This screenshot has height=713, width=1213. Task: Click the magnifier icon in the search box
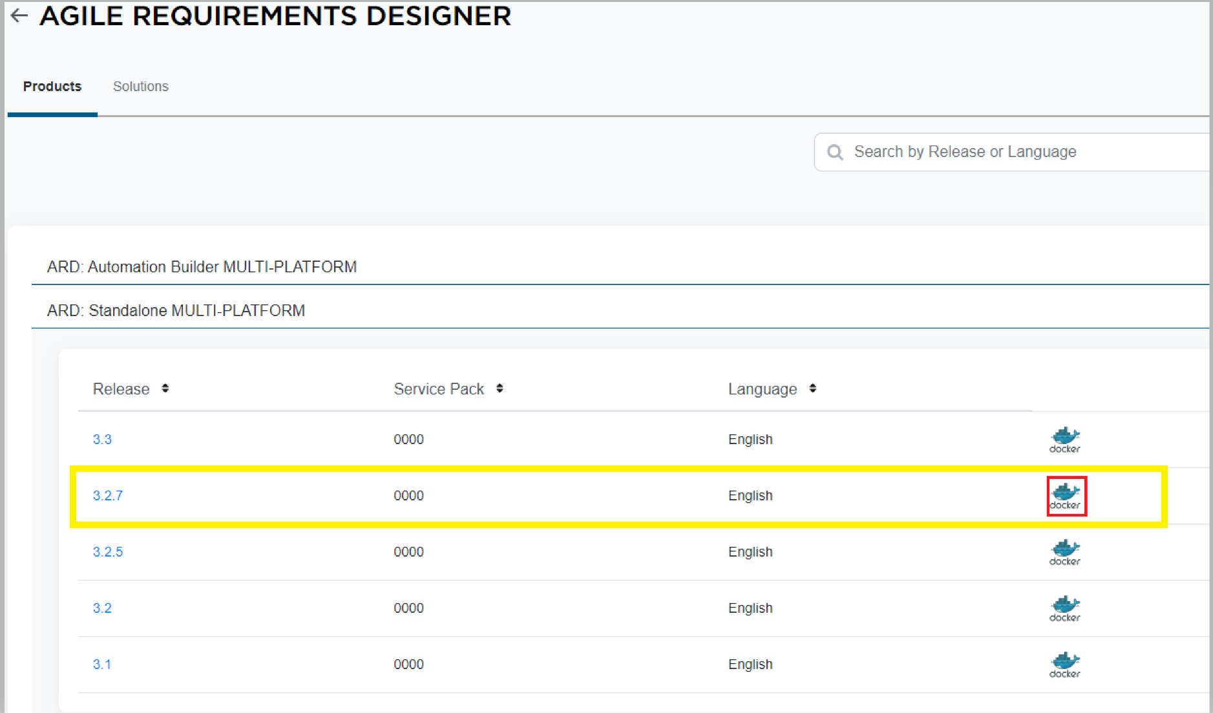835,152
